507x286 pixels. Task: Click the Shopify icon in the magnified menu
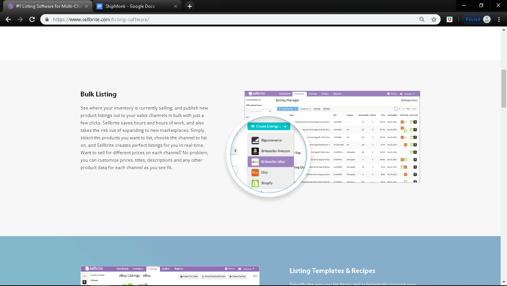click(x=255, y=183)
